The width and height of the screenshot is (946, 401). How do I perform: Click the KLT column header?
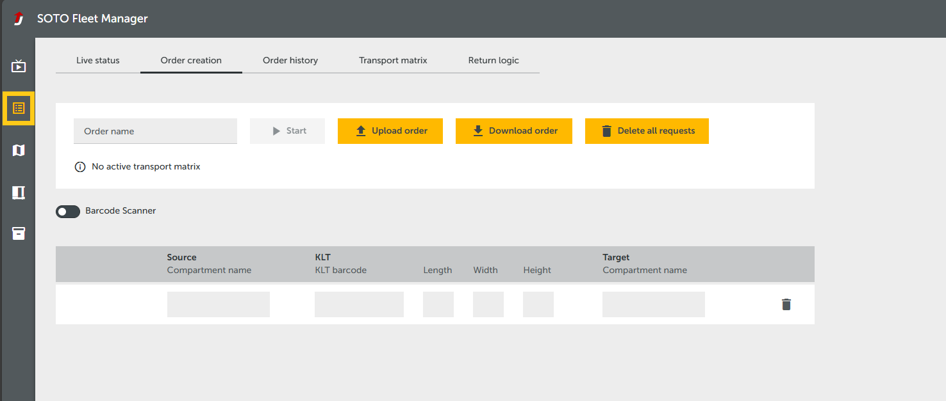coord(322,257)
